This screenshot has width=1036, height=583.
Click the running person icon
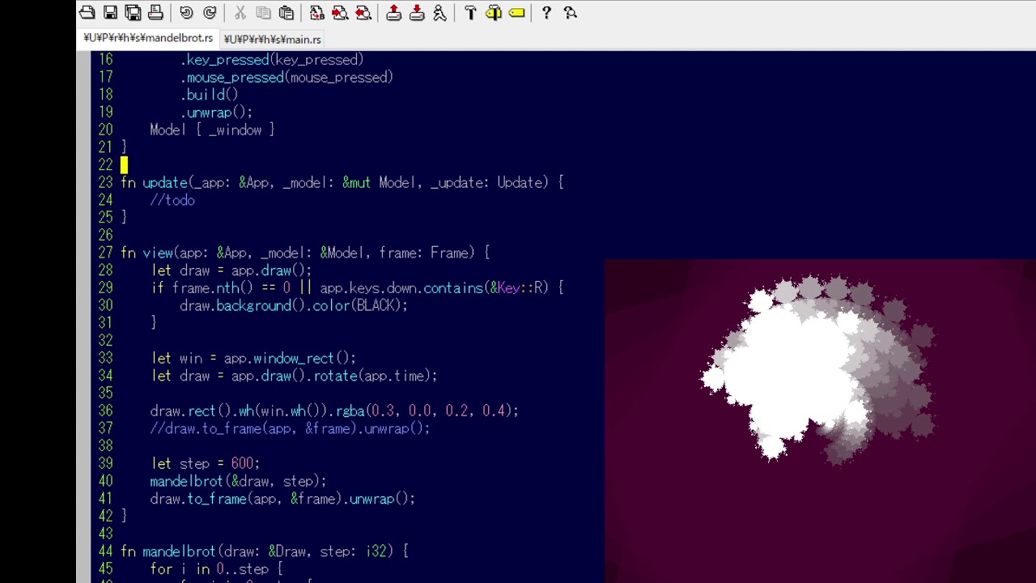pyautogui.click(x=439, y=13)
